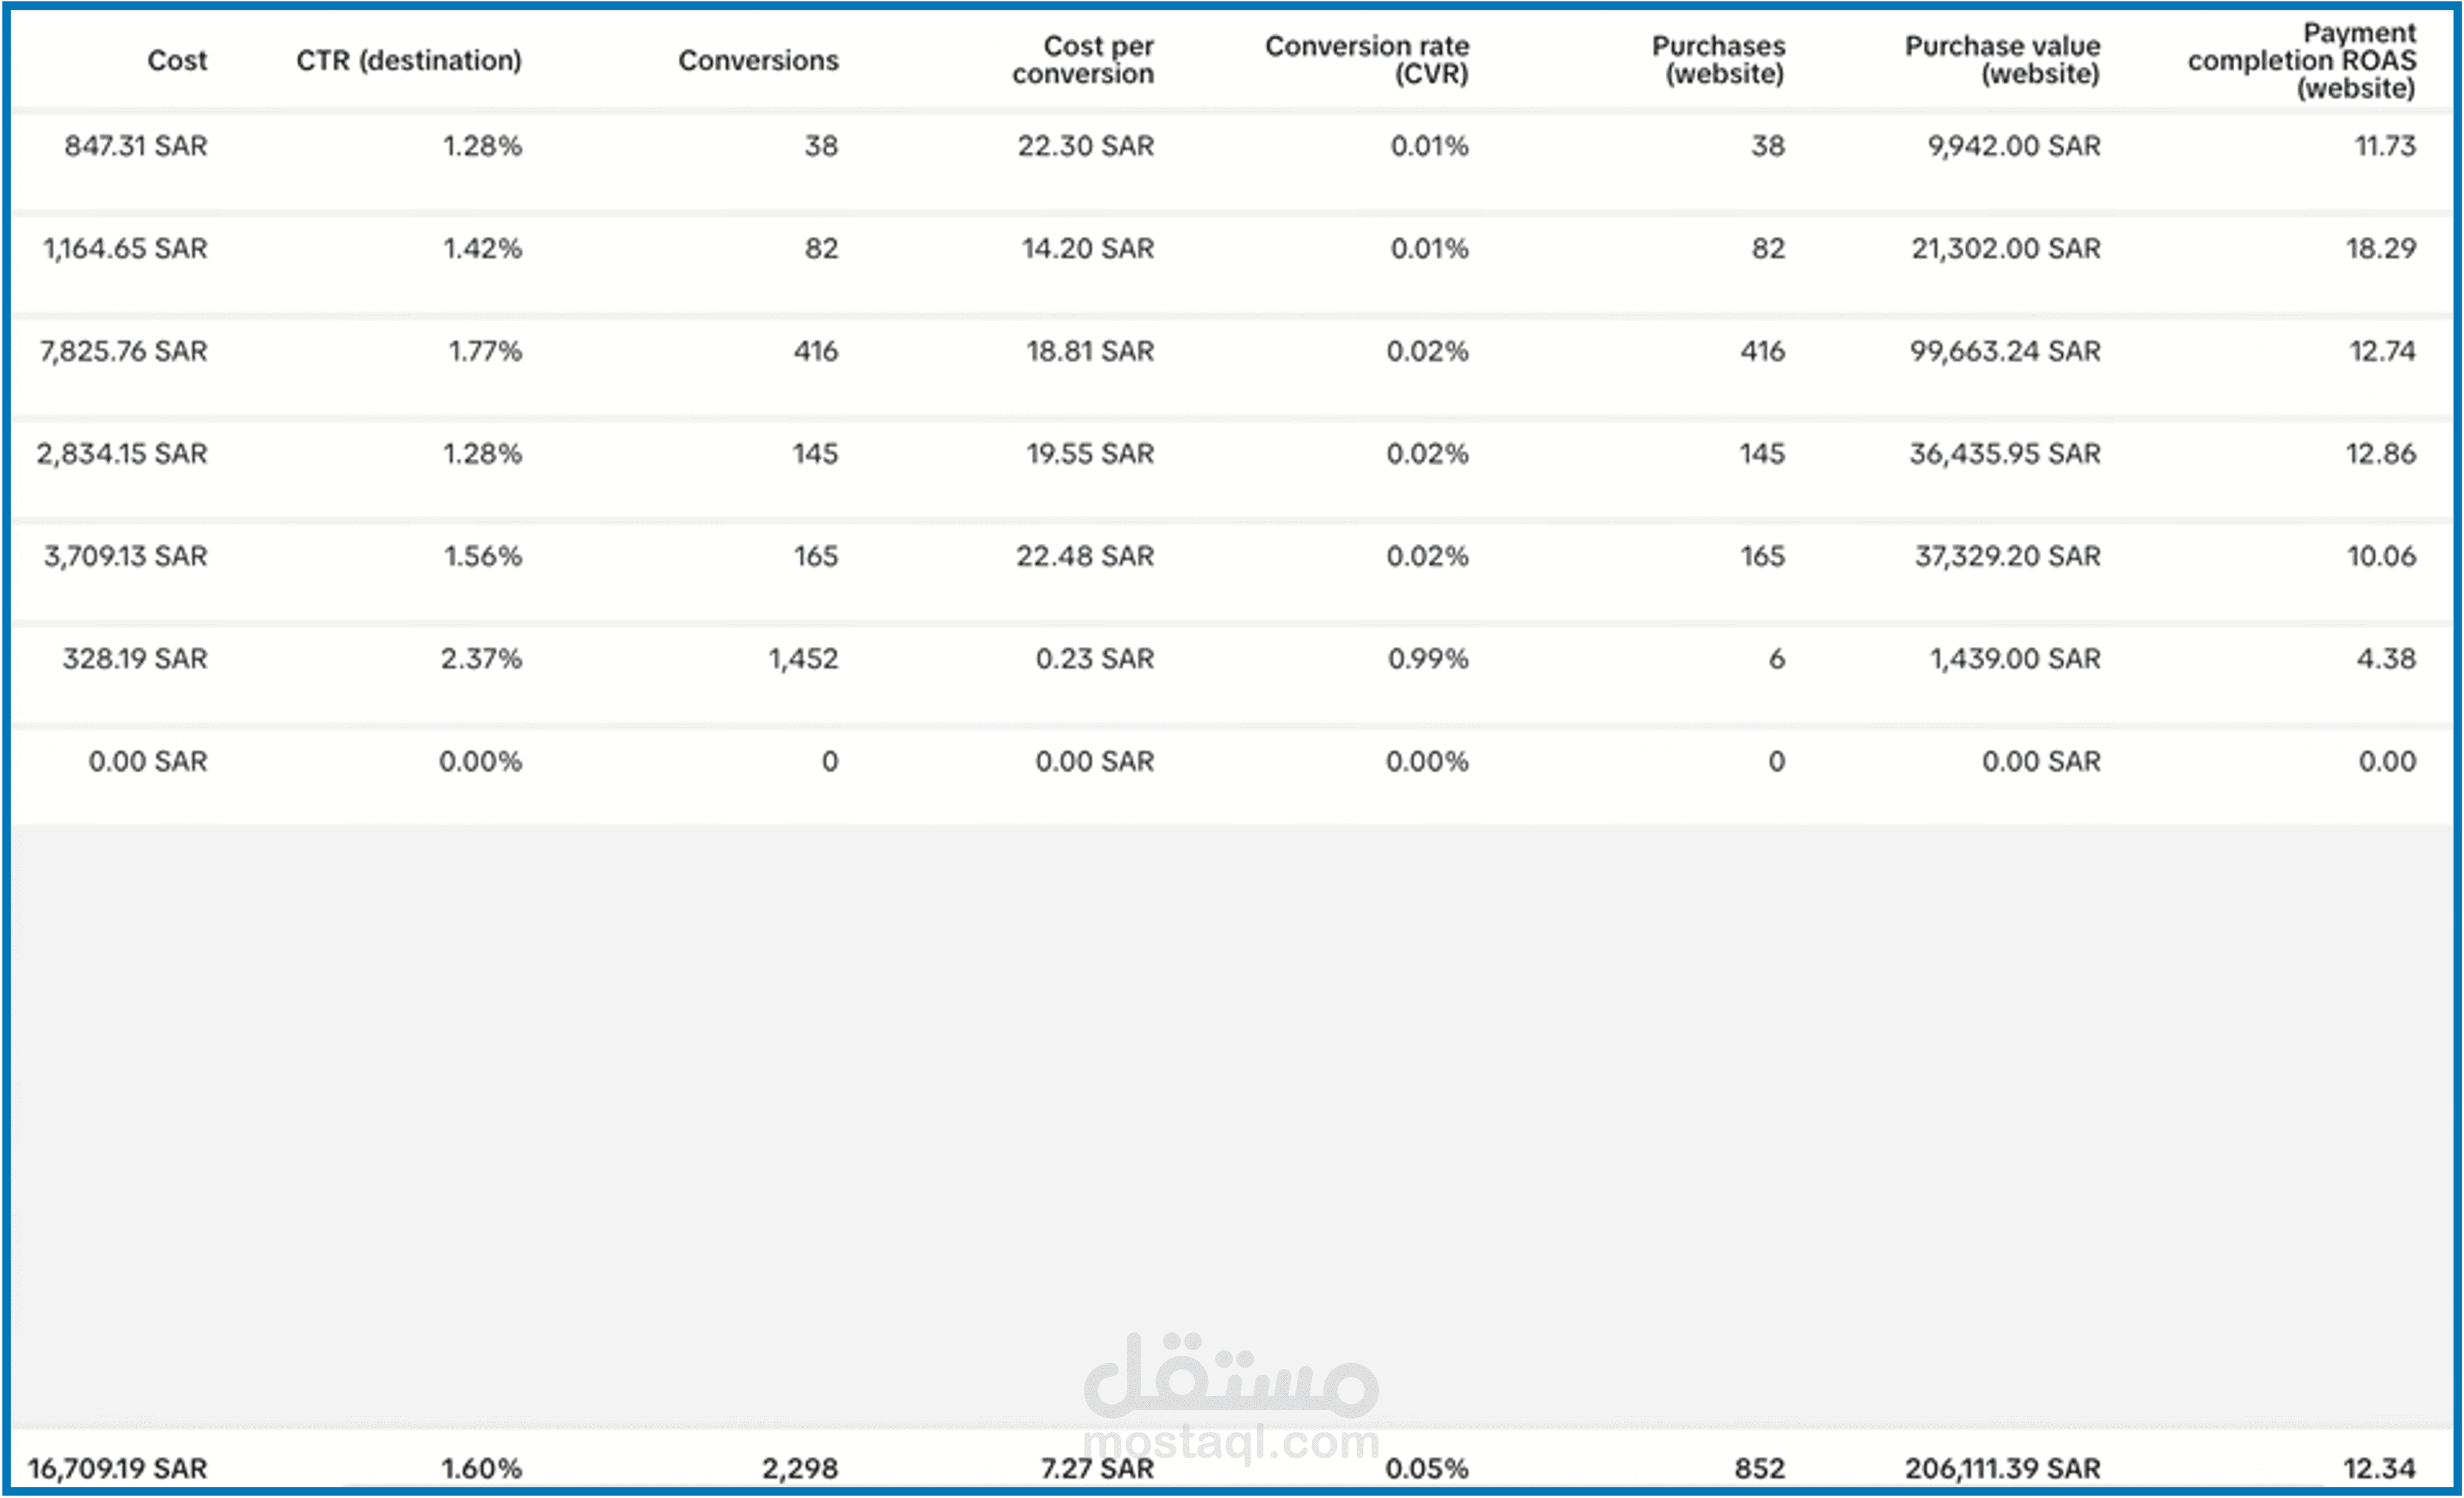Select the 1.42% CTR cell
The width and height of the screenshot is (2464, 1498).
point(483,248)
